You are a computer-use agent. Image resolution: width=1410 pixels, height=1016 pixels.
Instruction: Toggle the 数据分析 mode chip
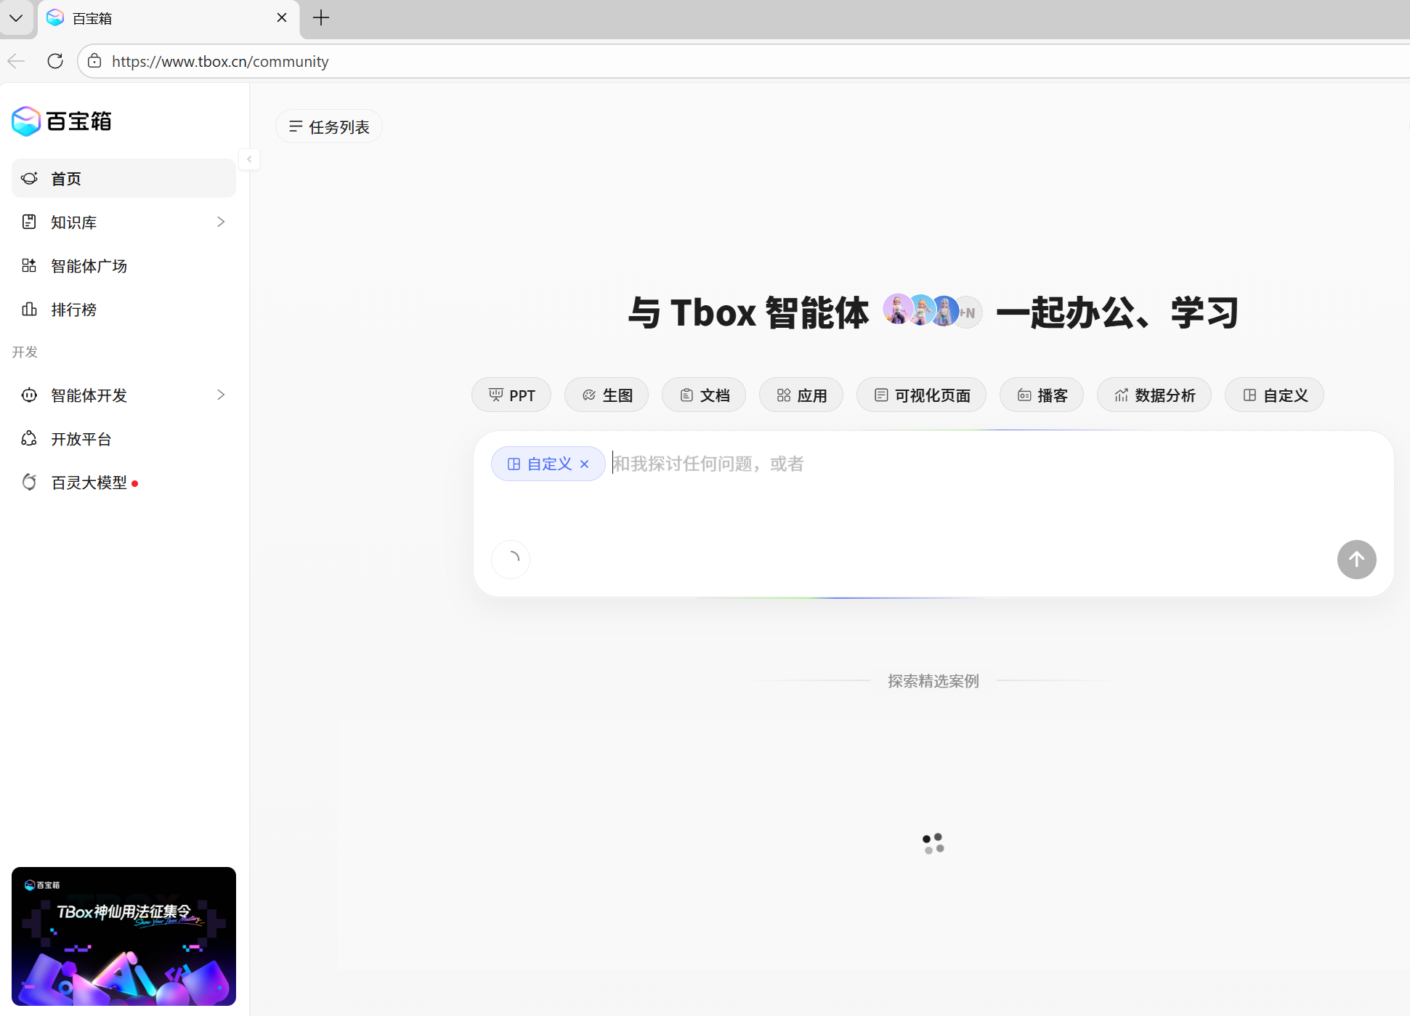[x=1154, y=395]
